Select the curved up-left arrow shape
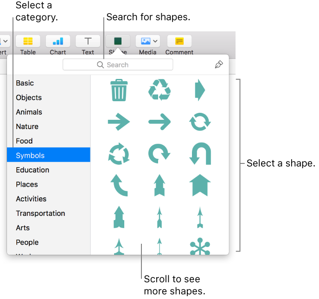 tap(119, 185)
